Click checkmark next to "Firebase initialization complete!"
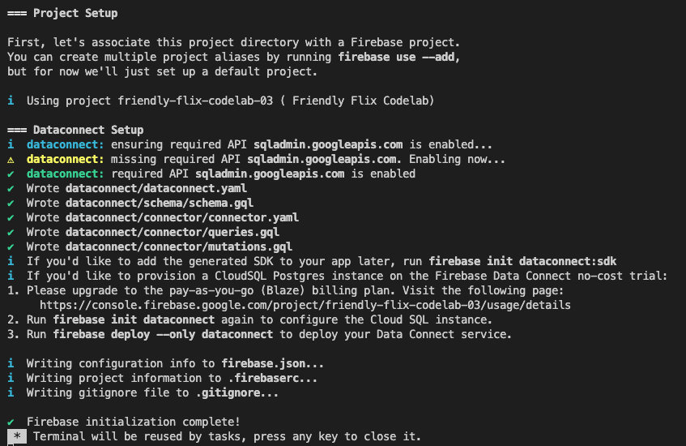 11,422
